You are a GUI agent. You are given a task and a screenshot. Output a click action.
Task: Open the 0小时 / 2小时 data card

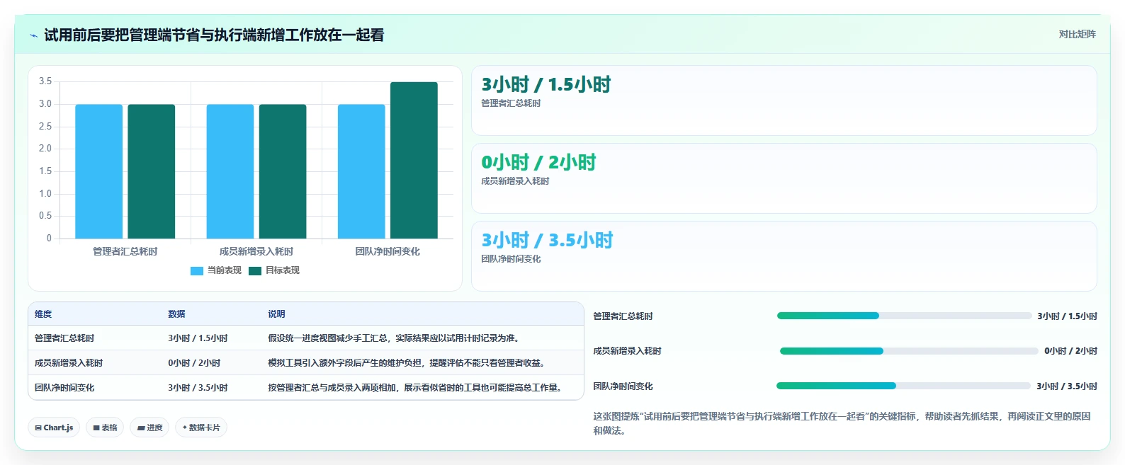click(784, 178)
